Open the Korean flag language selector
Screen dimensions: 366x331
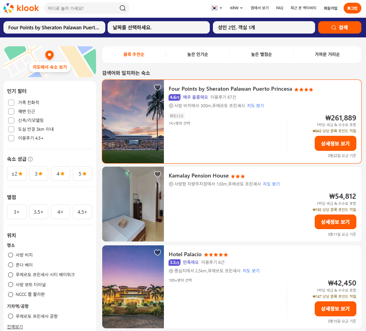pos(216,8)
